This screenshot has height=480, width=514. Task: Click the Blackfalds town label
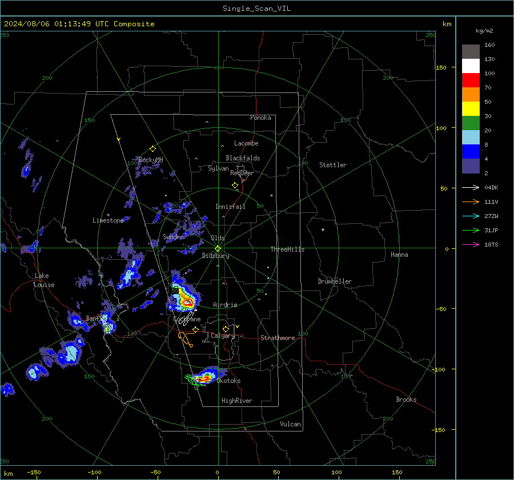click(x=243, y=158)
